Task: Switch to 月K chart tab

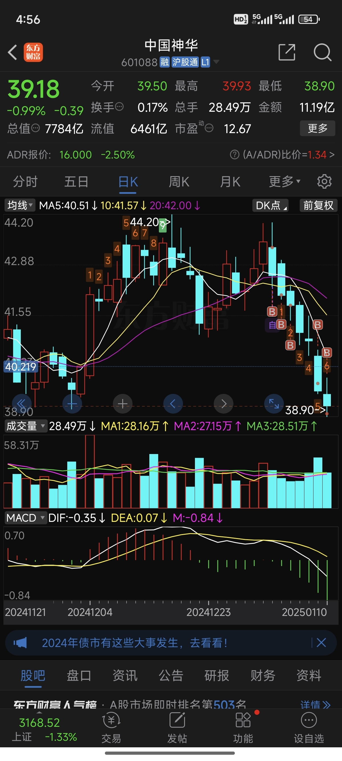Action: tap(230, 181)
